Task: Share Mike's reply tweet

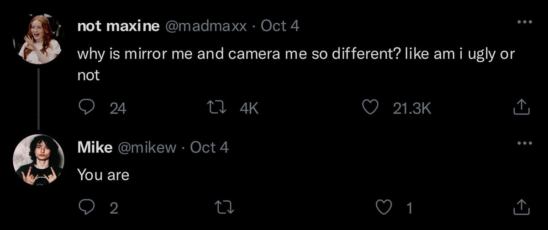Action: [521, 208]
